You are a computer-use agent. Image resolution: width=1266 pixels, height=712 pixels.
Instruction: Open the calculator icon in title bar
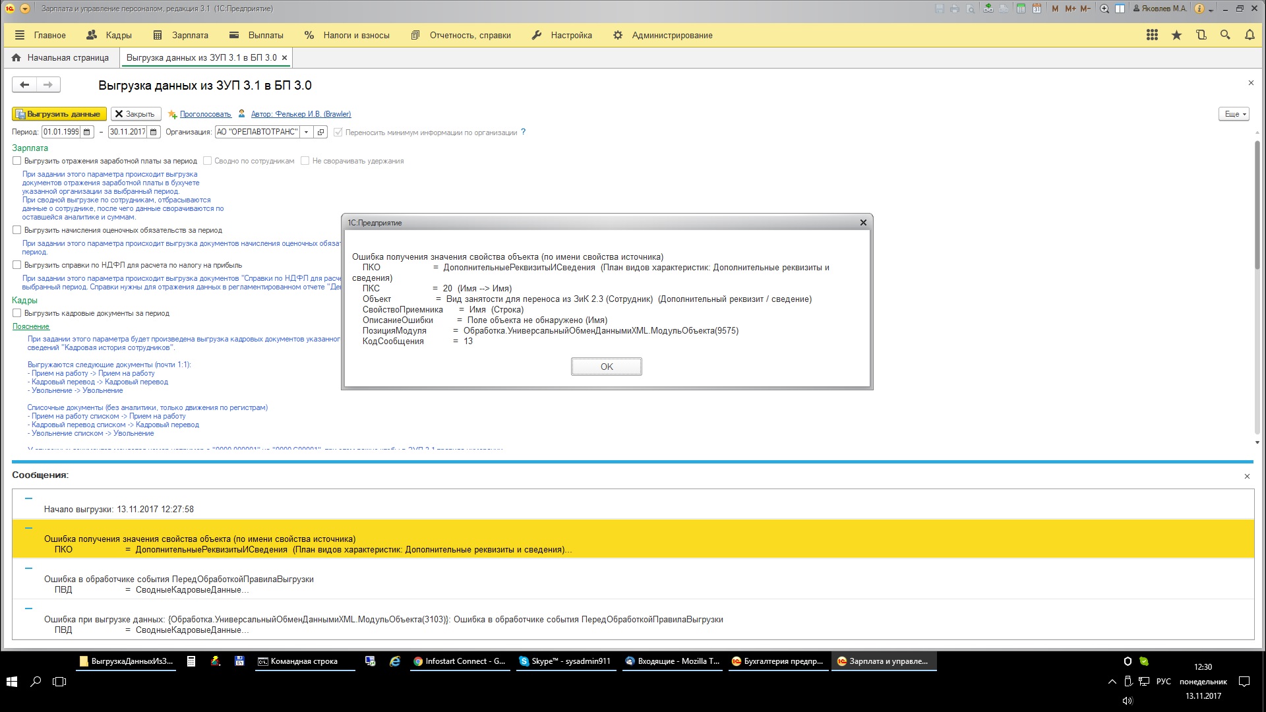(x=1021, y=9)
